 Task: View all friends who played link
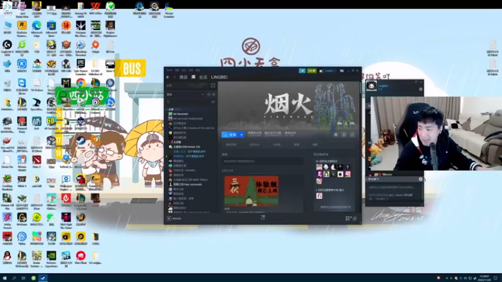coord(336,207)
